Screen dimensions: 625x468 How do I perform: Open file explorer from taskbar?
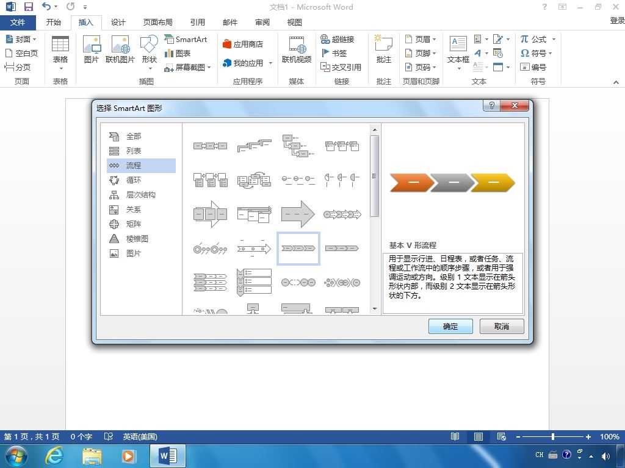coord(92,456)
